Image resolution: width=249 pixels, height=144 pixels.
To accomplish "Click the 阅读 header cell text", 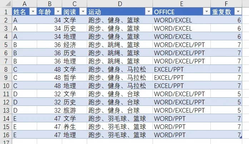I will click(x=70, y=12).
